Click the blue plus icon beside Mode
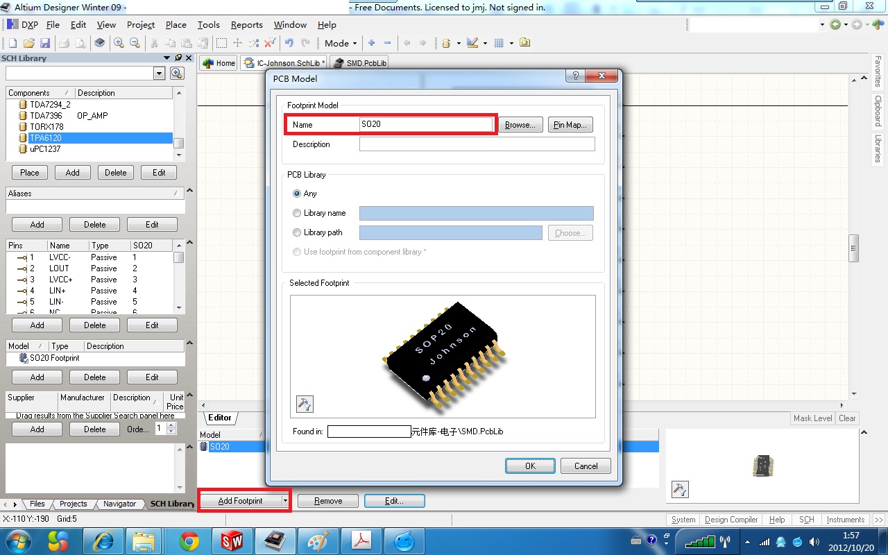This screenshot has height=555, width=888. (x=372, y=43)
